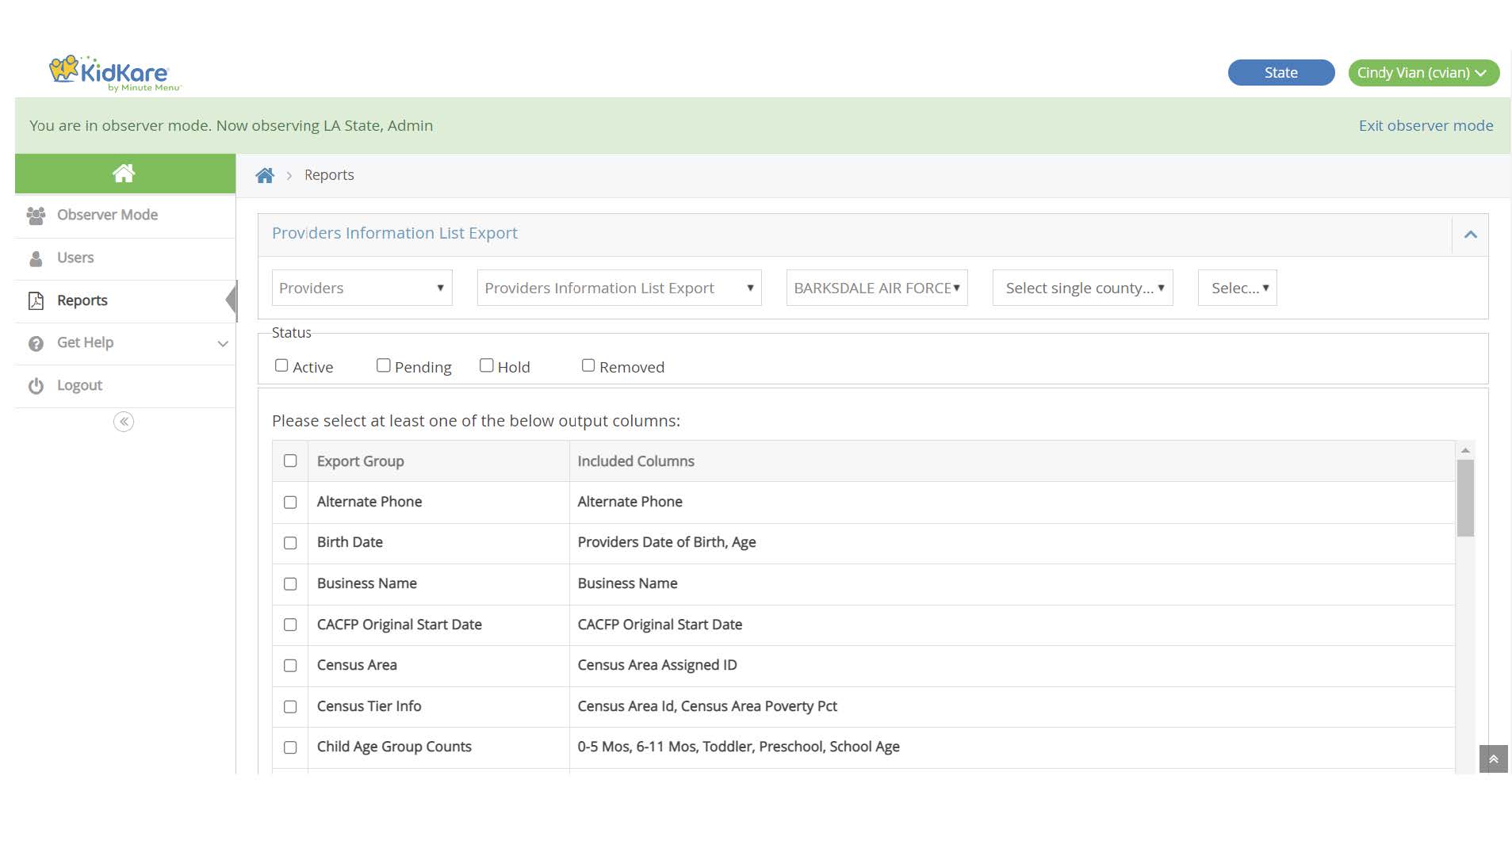The width and height of the screenshot is (1512, 856).
Task: Click the blue State button
Action: [1280, 73]
